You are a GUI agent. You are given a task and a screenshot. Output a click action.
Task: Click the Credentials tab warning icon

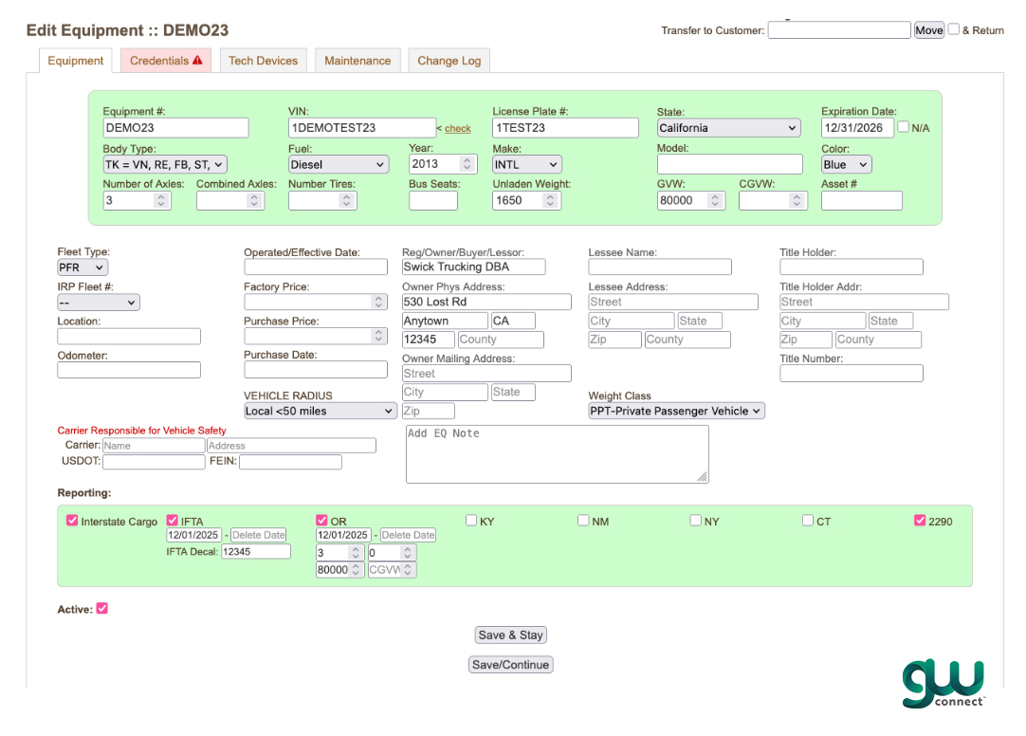(197, 61)
